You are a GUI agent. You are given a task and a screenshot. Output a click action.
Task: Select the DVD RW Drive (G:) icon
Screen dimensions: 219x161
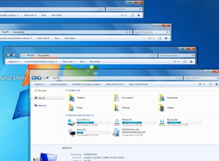[x=116, y=133]
